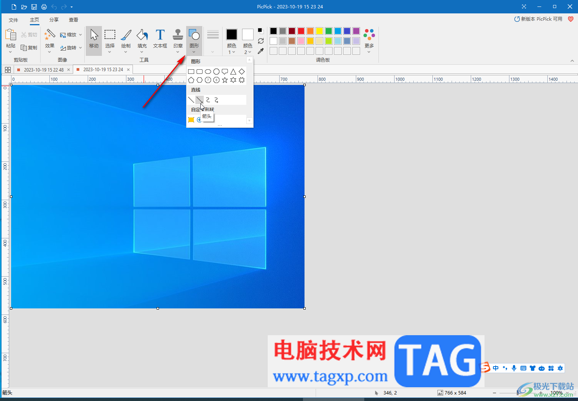The width and height of the screenshot is (578, 401).
Task: Swap colors with the circular arrows icon
Action: (261, 41)
